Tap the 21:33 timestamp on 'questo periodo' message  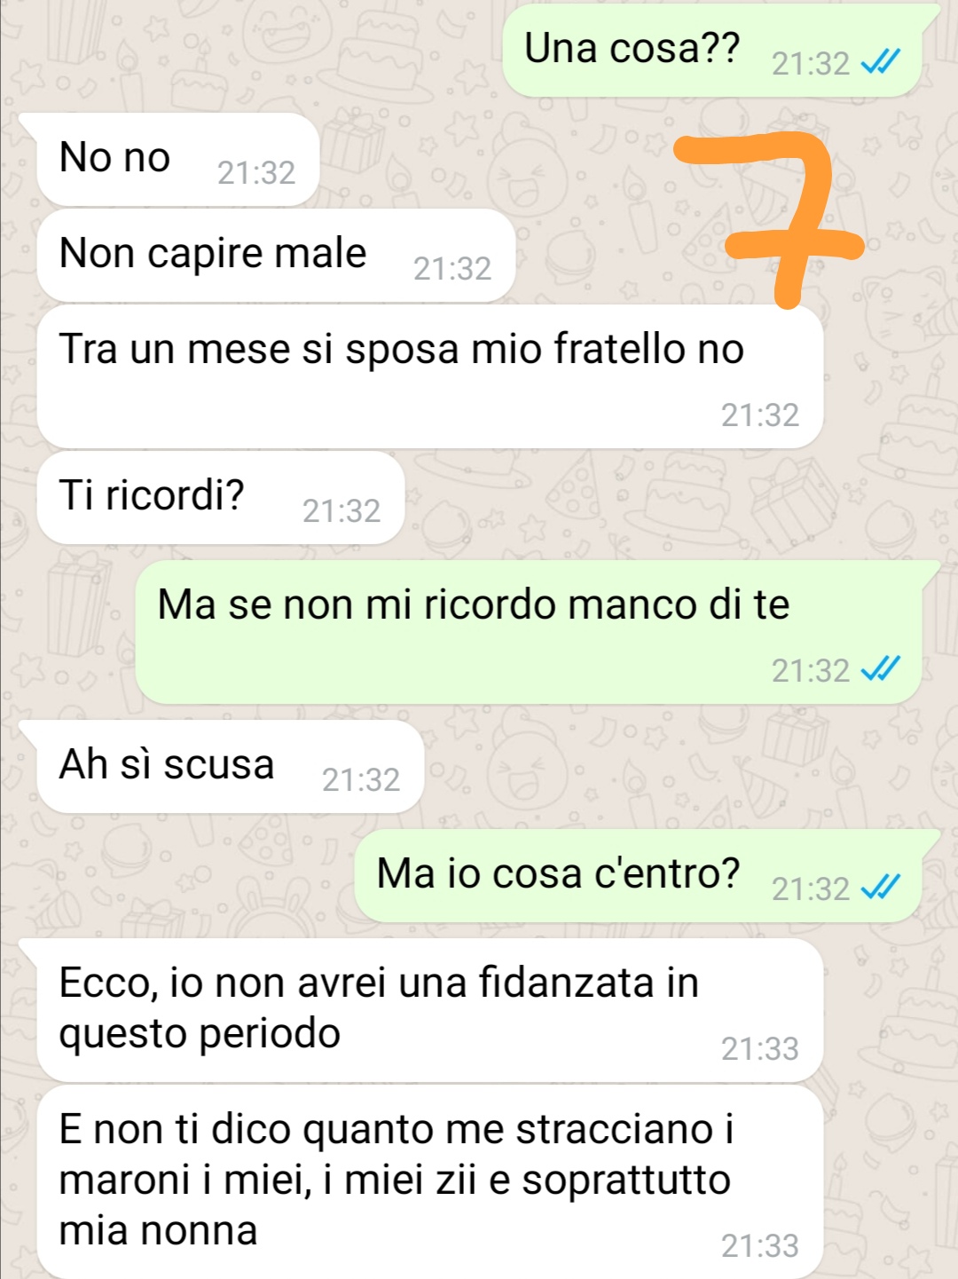click(760, 1048)
